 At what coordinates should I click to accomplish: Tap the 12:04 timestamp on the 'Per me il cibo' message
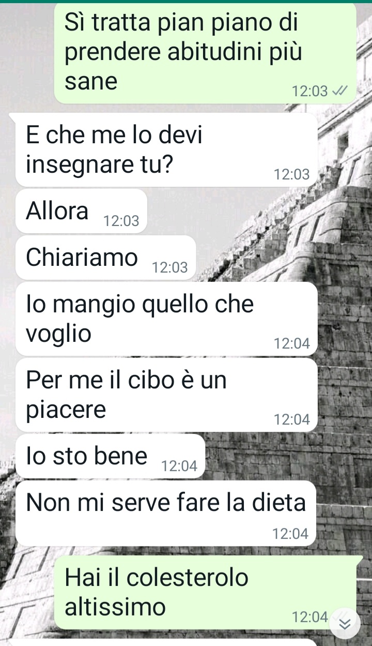tap(292, 420)
